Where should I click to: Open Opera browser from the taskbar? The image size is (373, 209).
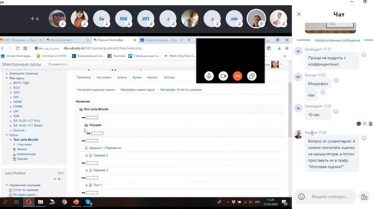point(29,202)
